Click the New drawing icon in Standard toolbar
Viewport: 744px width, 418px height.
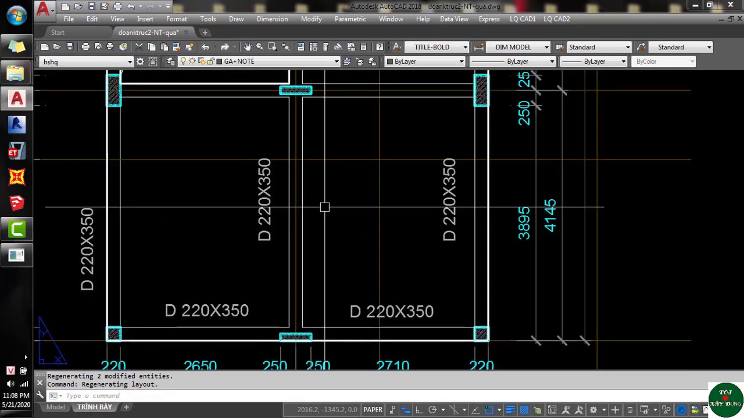(x=44, y=47)
